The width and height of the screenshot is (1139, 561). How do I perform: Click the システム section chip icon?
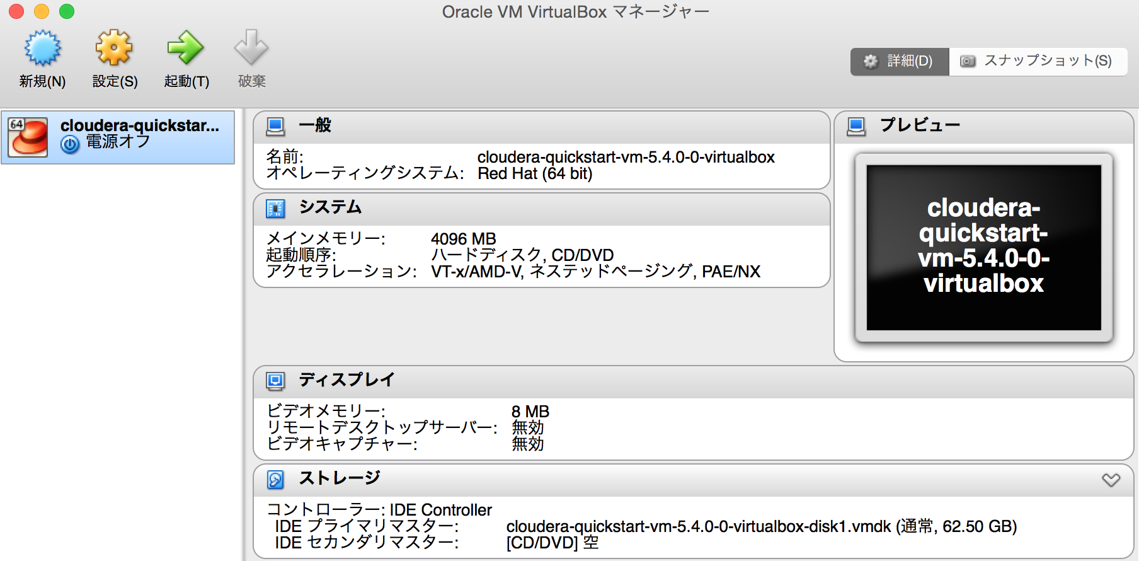coord(275,208)
